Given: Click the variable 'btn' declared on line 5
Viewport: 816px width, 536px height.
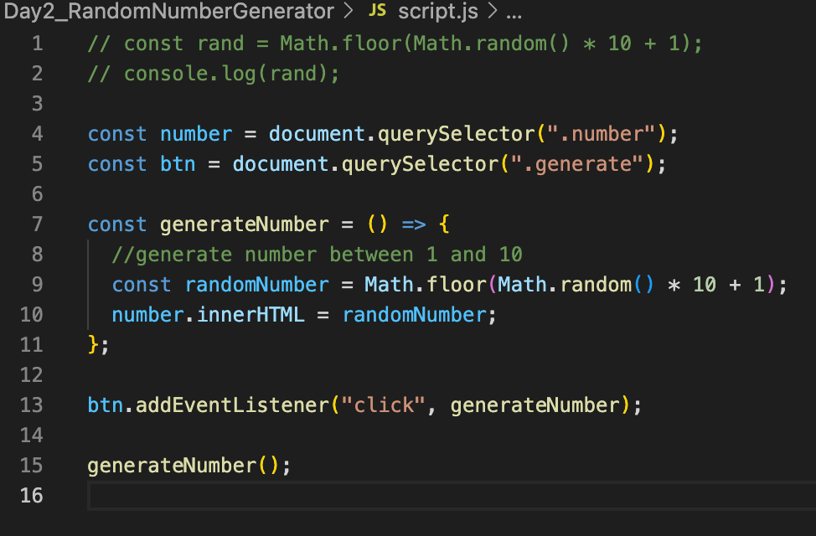Looking at the screenshot, I should coord(178,164).
